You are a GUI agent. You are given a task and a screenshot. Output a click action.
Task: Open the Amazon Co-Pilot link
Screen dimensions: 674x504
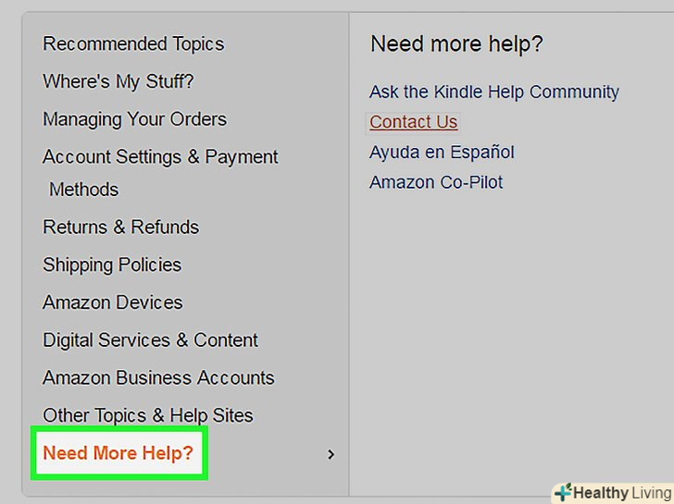coord(436,182)
